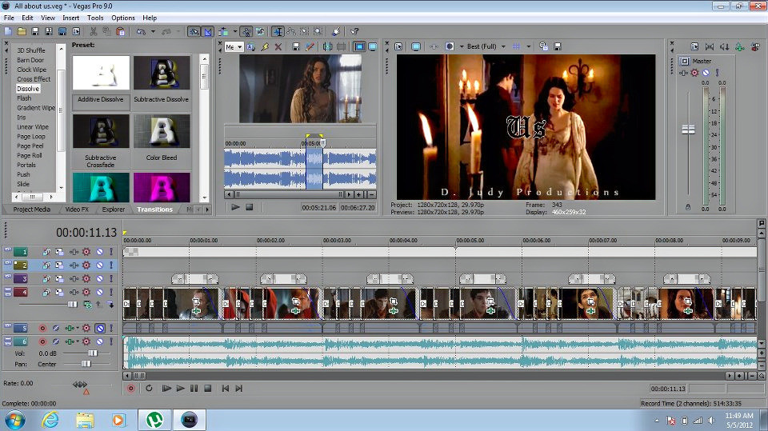Screen dimensions: 768x431
Task: Click Insert Bus icon in mixer toolbar
Action: click(739, 46)
